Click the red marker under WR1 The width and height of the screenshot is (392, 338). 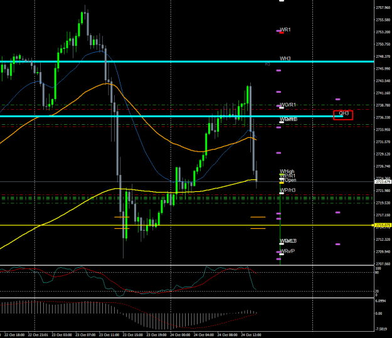point(282,33)
